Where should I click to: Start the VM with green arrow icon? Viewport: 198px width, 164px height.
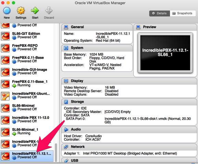[x=35, y=11]
